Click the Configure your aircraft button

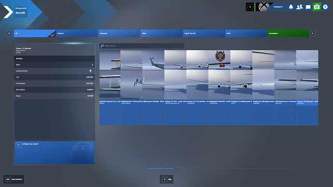point(55,152)
